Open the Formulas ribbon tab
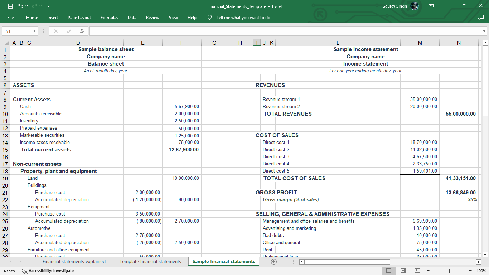This screenshot has width=489, height=275. point(109,17)
